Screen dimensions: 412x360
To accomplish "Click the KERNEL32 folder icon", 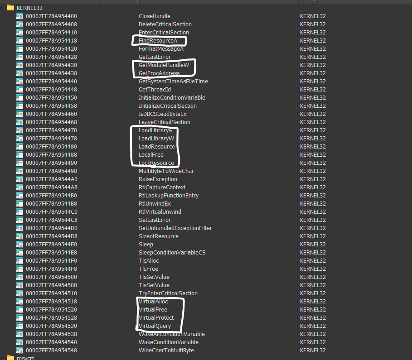I will coord(10,8).
